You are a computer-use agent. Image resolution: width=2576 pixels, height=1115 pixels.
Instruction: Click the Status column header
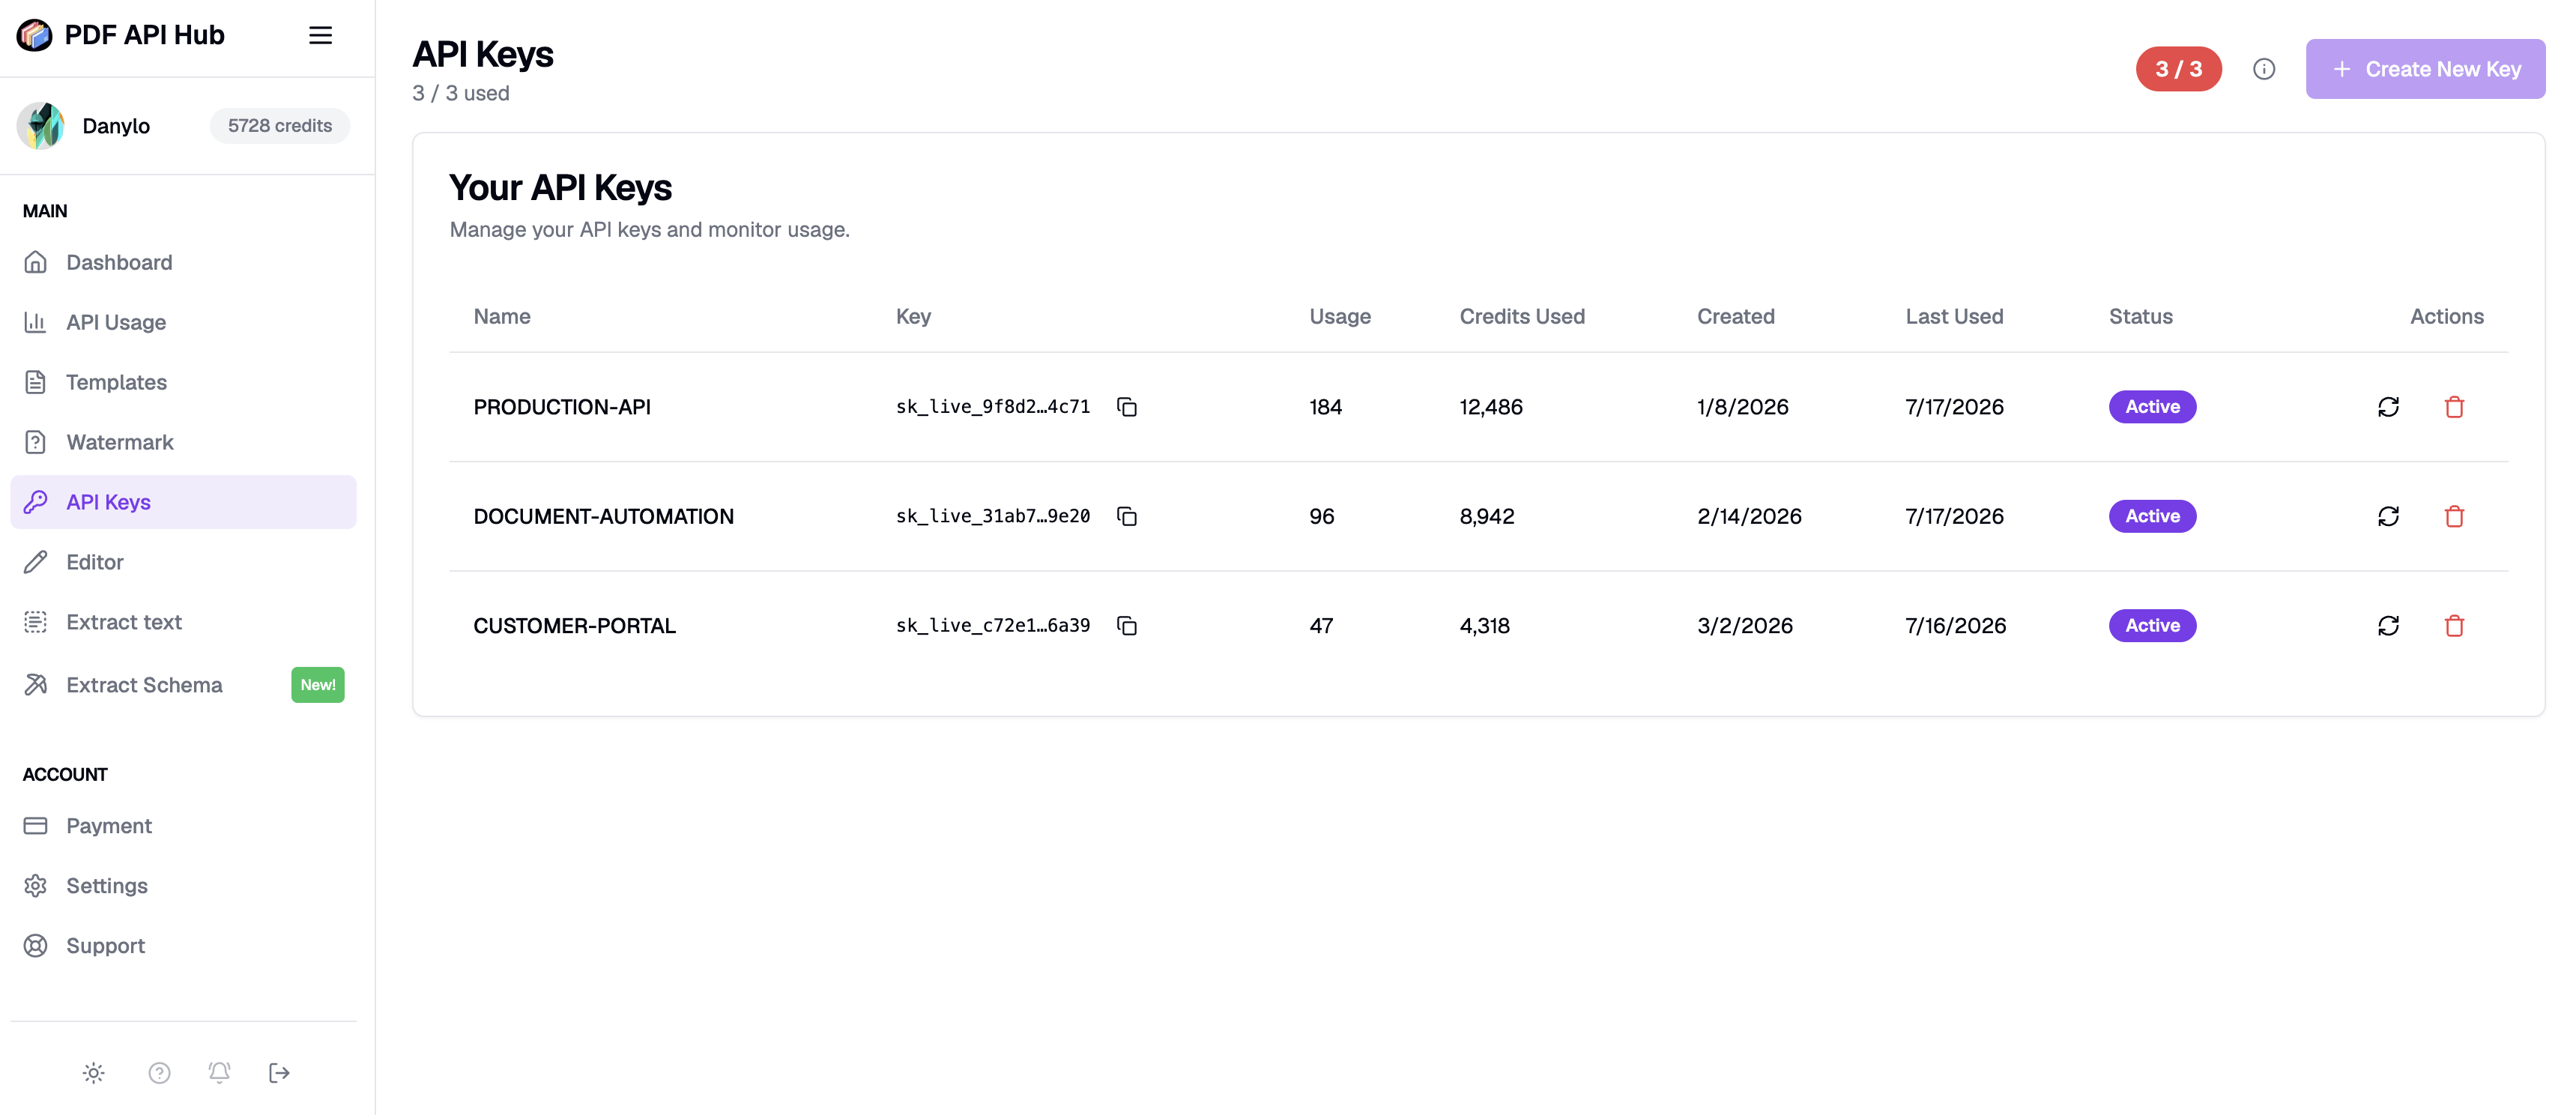pyautogui.click(x=2141, y=317)
